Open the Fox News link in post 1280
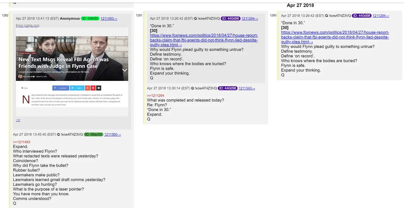Viewport: 404px width, 208px height. tap(335, 37)
